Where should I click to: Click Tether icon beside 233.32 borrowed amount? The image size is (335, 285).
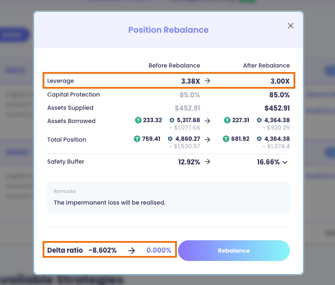point(138,120)
